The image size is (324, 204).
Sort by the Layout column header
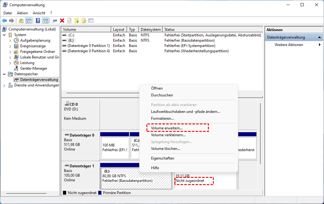pyautogui.click(x=119, y=30)
